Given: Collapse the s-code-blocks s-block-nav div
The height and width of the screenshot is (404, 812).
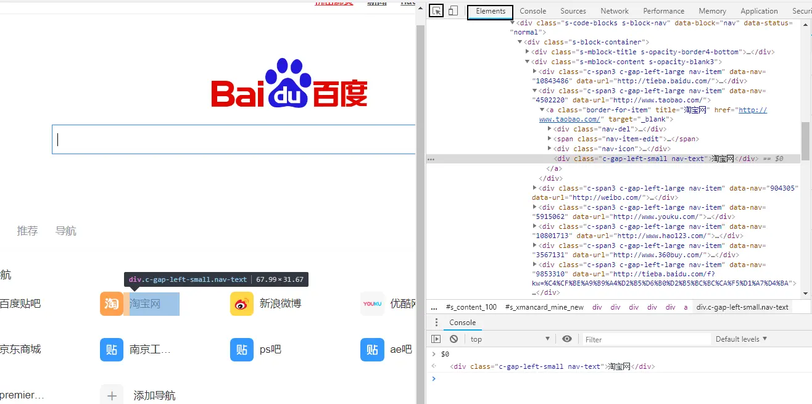Looking at the screenshot, I should click(512, 23).
